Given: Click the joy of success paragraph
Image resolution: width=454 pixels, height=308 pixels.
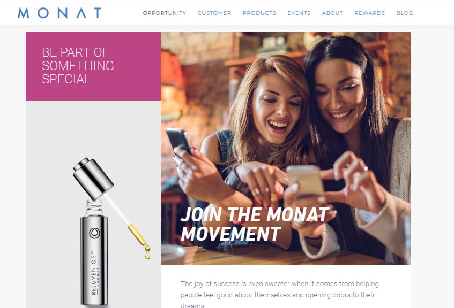Looking at the screenshot, I should [279, 294].
